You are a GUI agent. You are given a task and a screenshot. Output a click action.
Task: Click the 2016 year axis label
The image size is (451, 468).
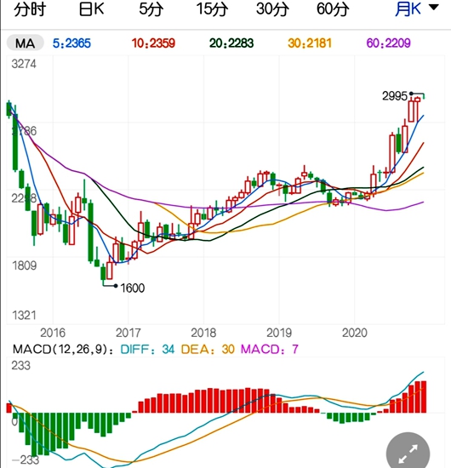point(53,333)
